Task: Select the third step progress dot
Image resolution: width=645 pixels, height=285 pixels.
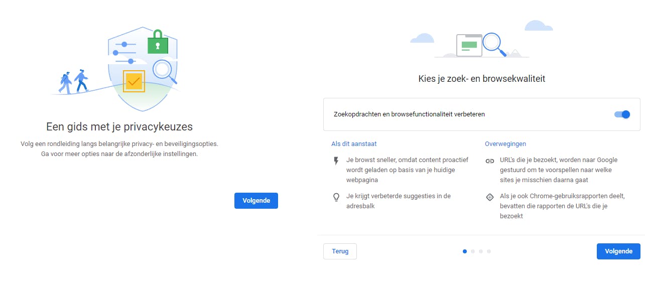Action: [481, 251]
